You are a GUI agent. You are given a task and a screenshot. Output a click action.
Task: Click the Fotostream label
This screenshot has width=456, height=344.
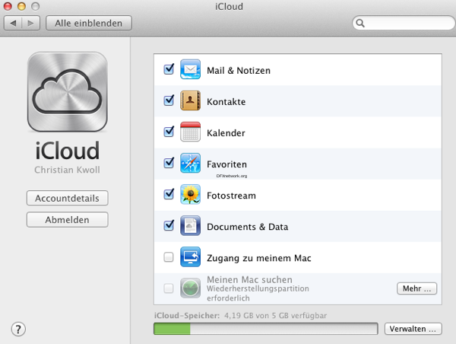(x=231, y=196)
